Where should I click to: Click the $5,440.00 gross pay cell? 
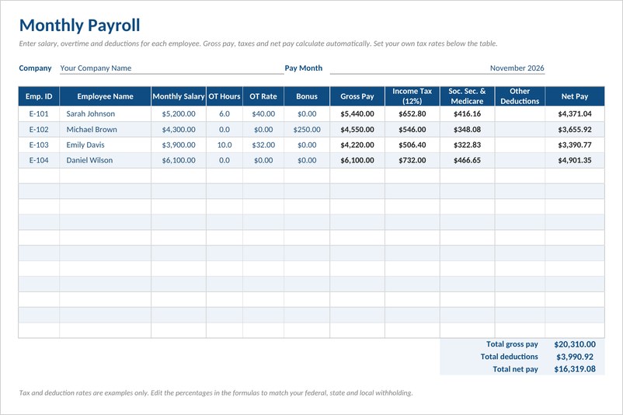tap(357, 113)
